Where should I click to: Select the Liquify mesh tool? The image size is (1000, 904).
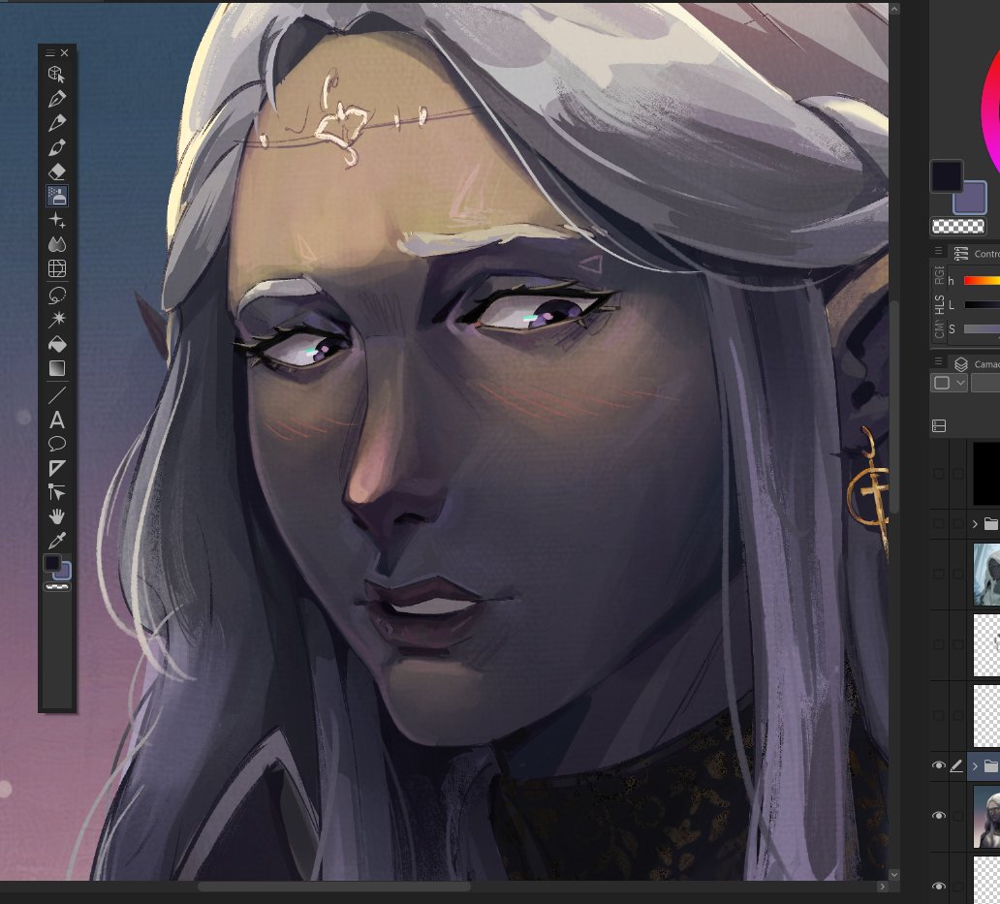click(x=57, y=269)
